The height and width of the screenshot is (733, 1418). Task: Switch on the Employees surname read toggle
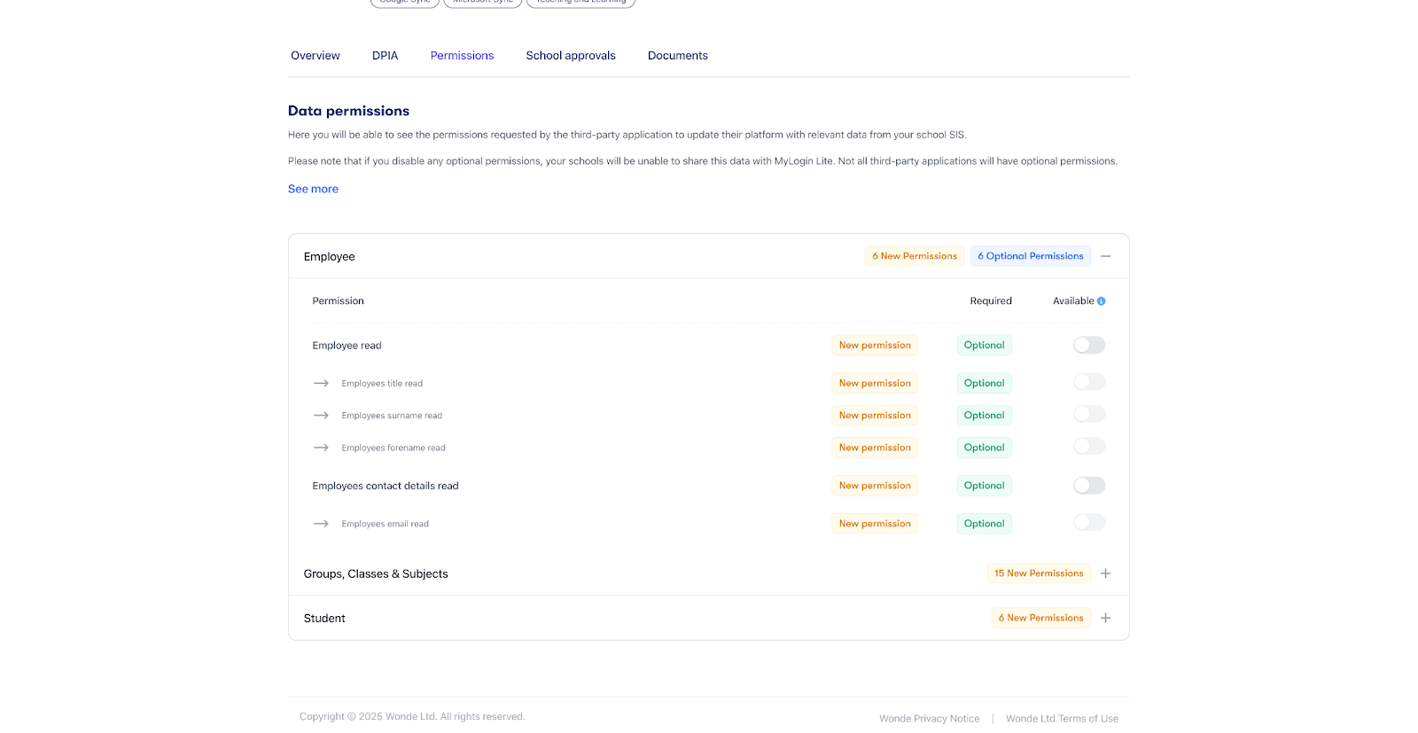click(1088, 415)
